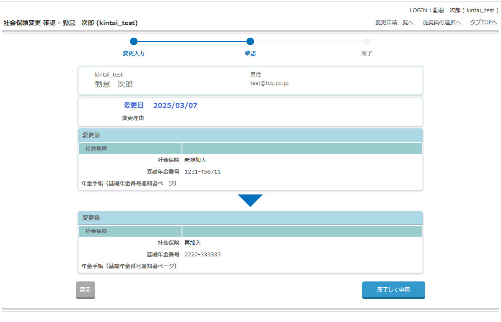Click the 変更前 section header

click(91, 135)
